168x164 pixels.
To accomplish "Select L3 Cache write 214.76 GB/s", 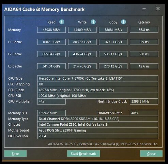I will point(82,66).
